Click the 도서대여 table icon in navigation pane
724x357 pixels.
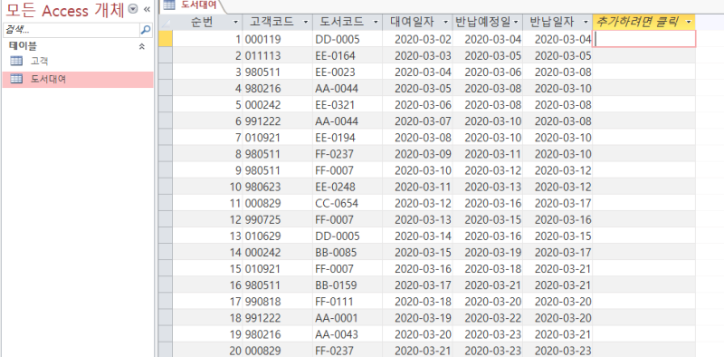[x=16, y=79]
